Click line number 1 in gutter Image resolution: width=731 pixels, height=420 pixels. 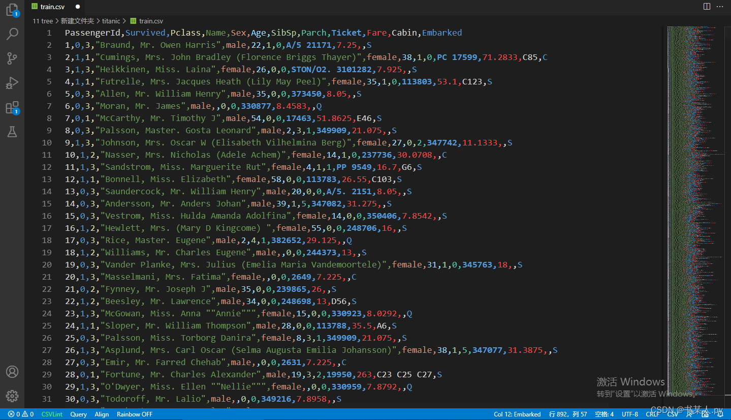click(x=49, y=33)
